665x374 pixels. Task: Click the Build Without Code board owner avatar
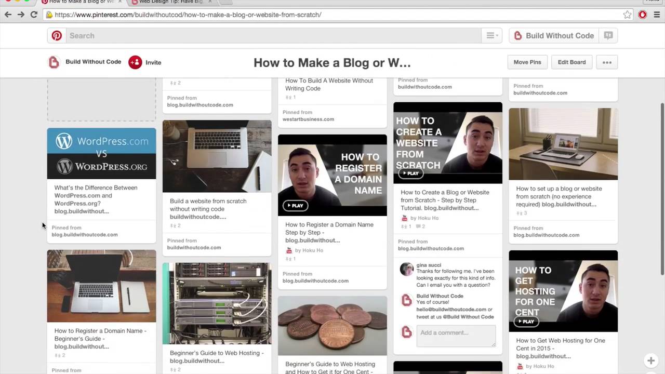[54, 62]
